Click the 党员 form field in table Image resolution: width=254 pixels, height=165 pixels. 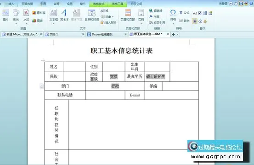(x=114, y=76)
